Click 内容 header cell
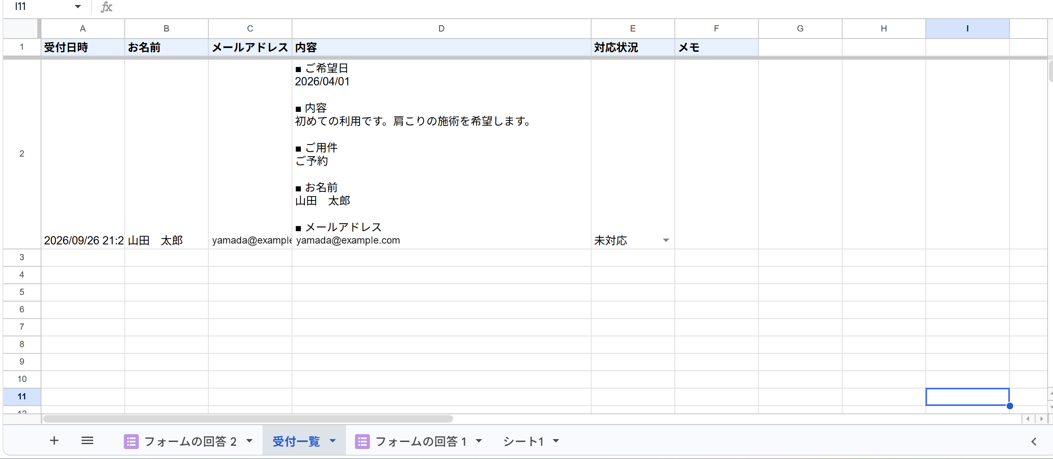1053x459 pixels. click(x=442, y=47)
